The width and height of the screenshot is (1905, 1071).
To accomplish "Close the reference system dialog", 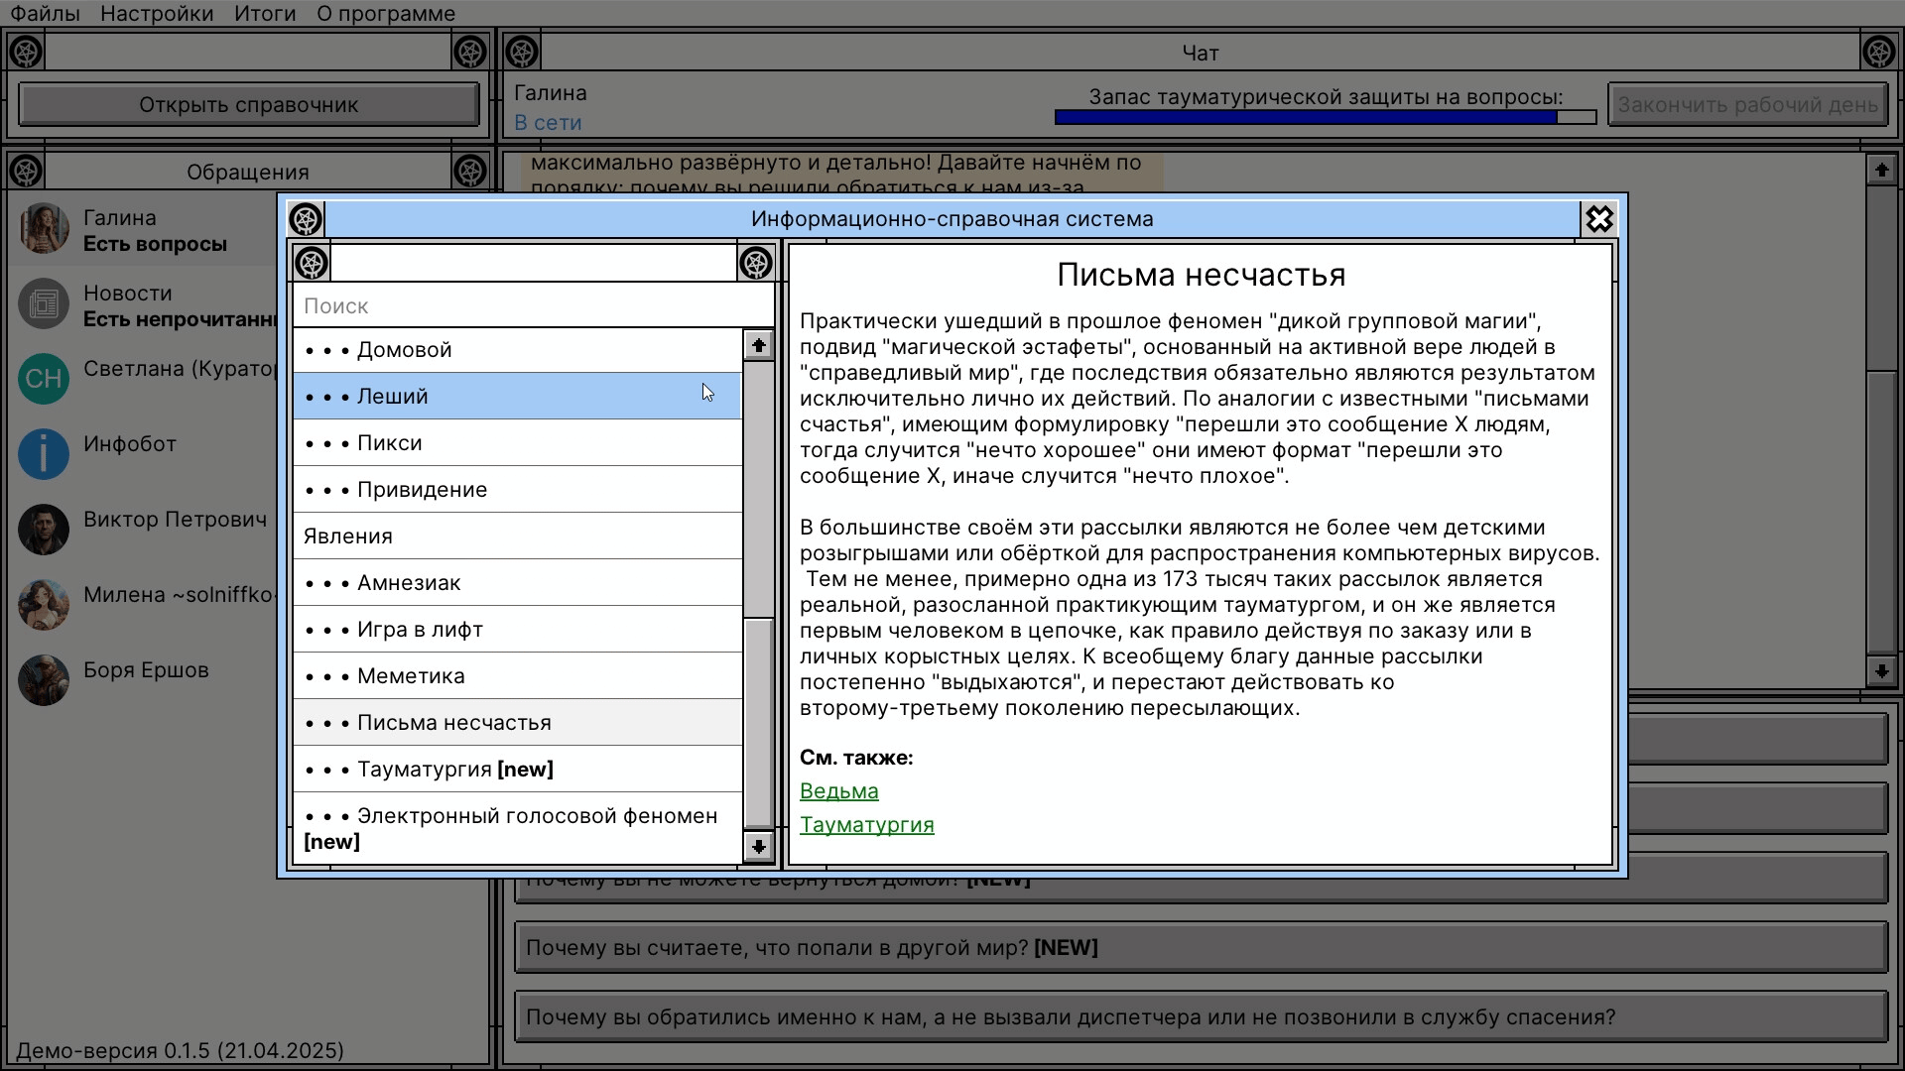I will pyautogui.click(x=1598, y=219).
